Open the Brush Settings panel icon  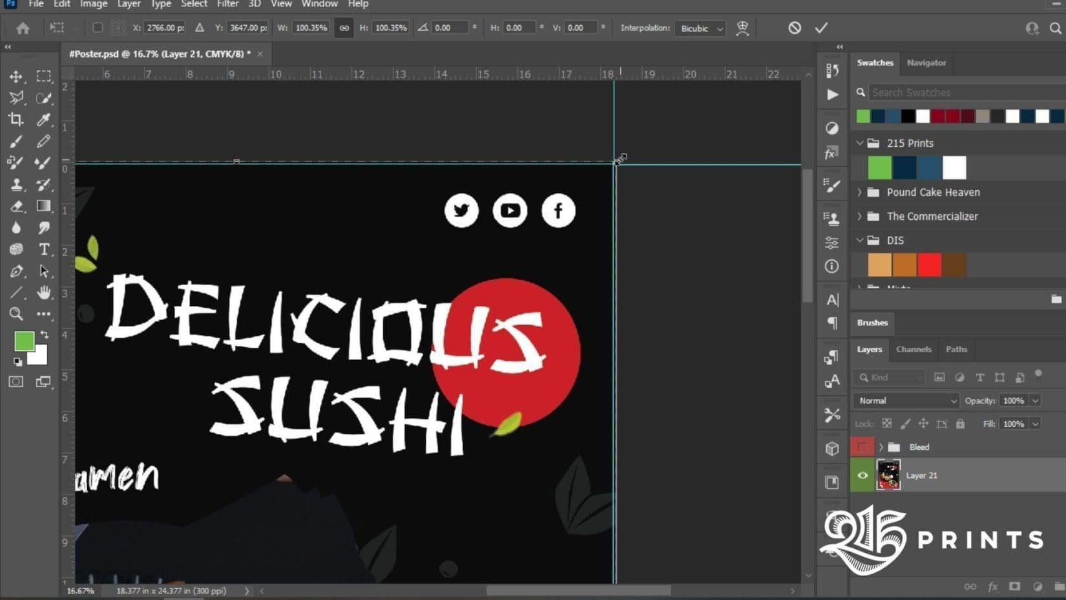832,186
